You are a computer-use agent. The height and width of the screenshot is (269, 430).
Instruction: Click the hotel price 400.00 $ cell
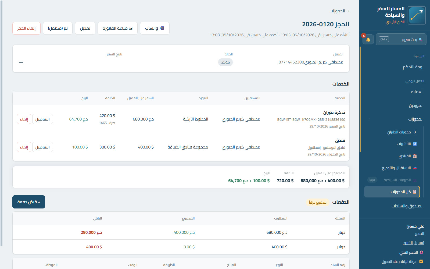[146, 147]
